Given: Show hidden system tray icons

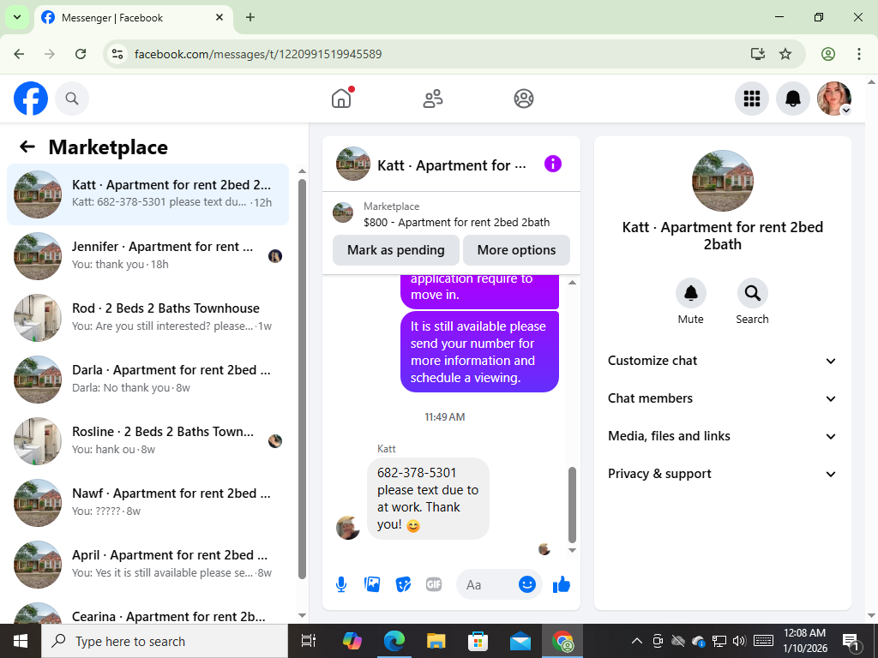Looking at the screenshot, I should (x=637, y=641).
